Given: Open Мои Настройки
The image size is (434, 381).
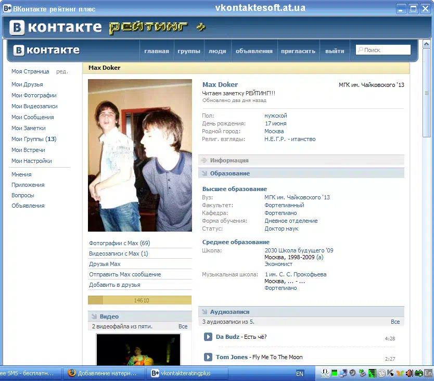Looking at the screenshot, I should (32, 161).
